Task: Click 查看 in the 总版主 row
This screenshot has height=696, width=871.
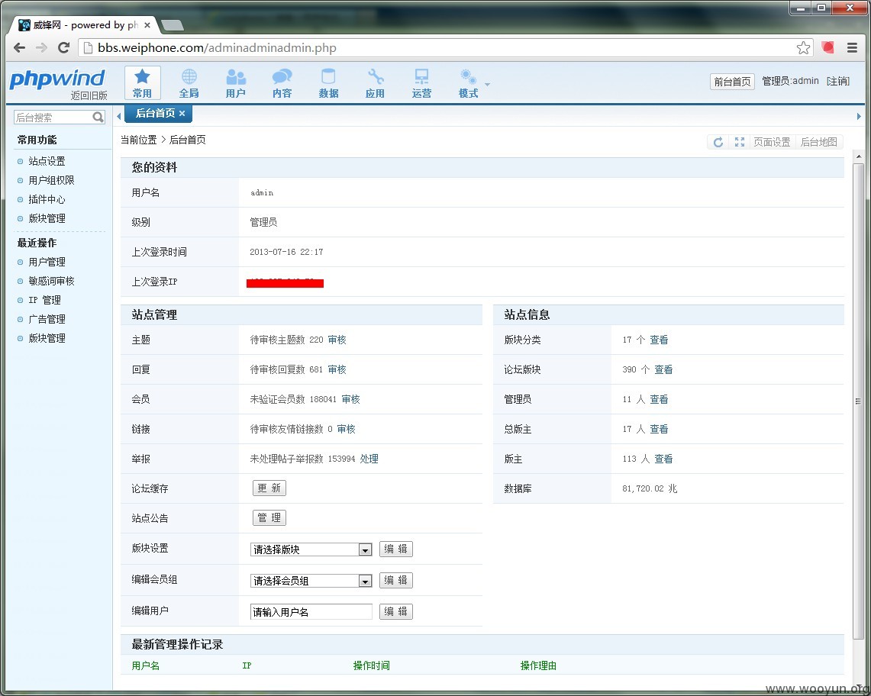Action: 659,430
